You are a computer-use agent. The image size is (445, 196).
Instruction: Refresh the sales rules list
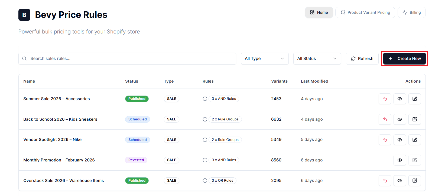pos(362,59)
